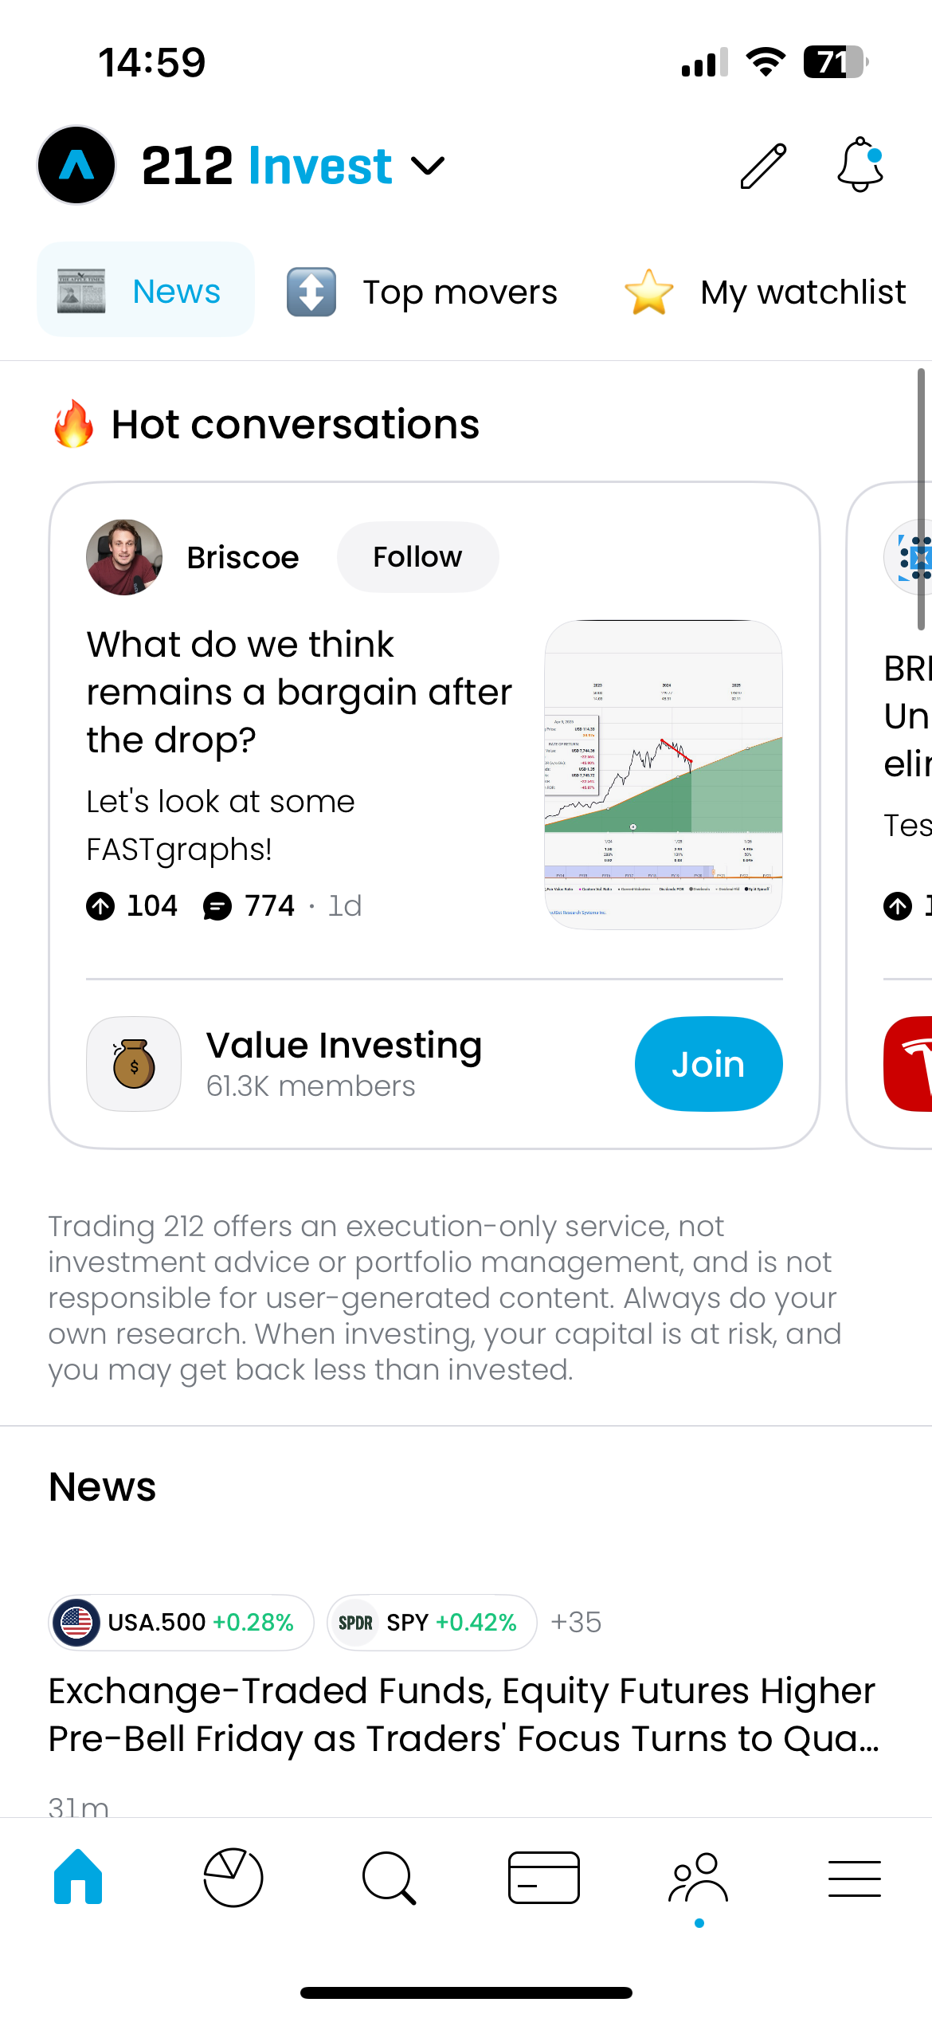Tap the upvote arrow on Briscoe's post
932x2018 pixels.
tap(100, 906)
